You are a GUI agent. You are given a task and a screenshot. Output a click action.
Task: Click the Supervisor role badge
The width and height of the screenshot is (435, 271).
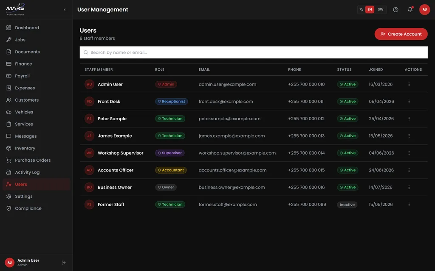[169, 153]
